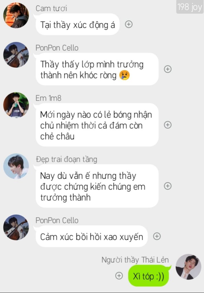The height and width of the screenshot is (293, 204).
Task: Tap the 'Cảm xúc bồi hồi xao xuyến' bubble
Action: tap(91, 236)
